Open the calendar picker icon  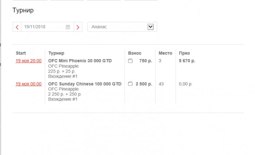click(x=68, y=27)
